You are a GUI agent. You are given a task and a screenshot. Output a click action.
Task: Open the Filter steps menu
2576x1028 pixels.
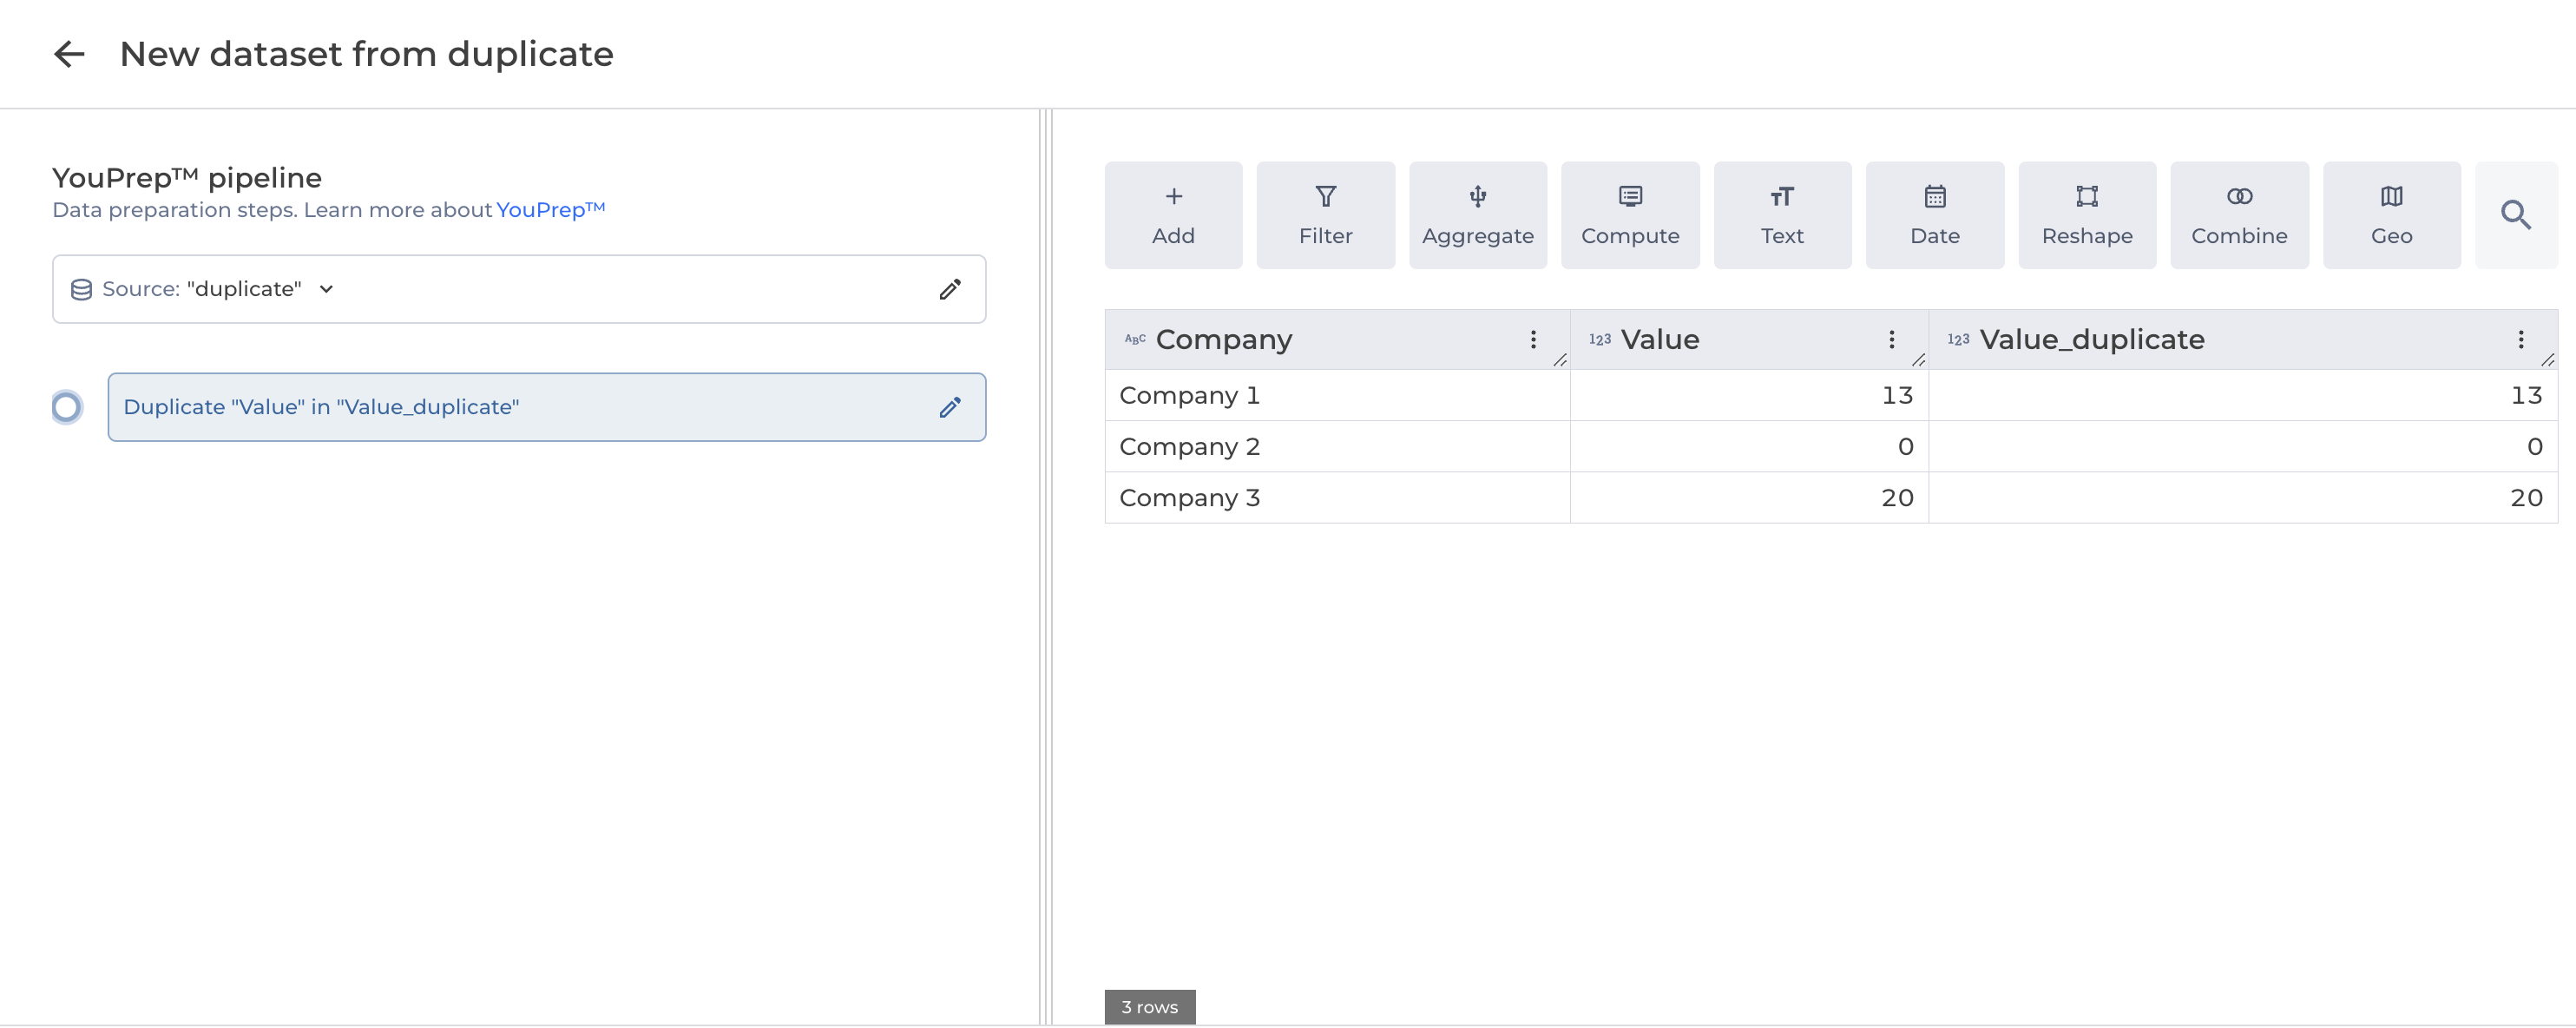coord(1325,215)
